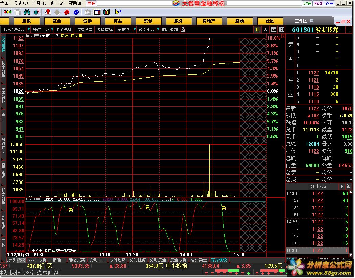The height and width of the screenshot is (278, 355).
Task: Select the 盘口矩阵 left sidebar tab
Action: [3, 171]
